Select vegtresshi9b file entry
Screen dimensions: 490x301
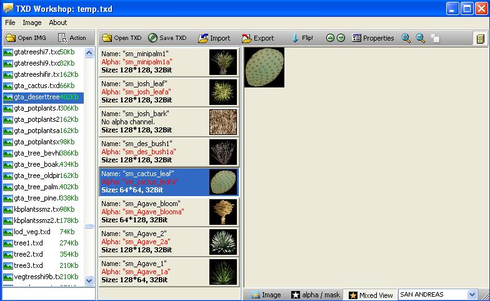point(43,277)
